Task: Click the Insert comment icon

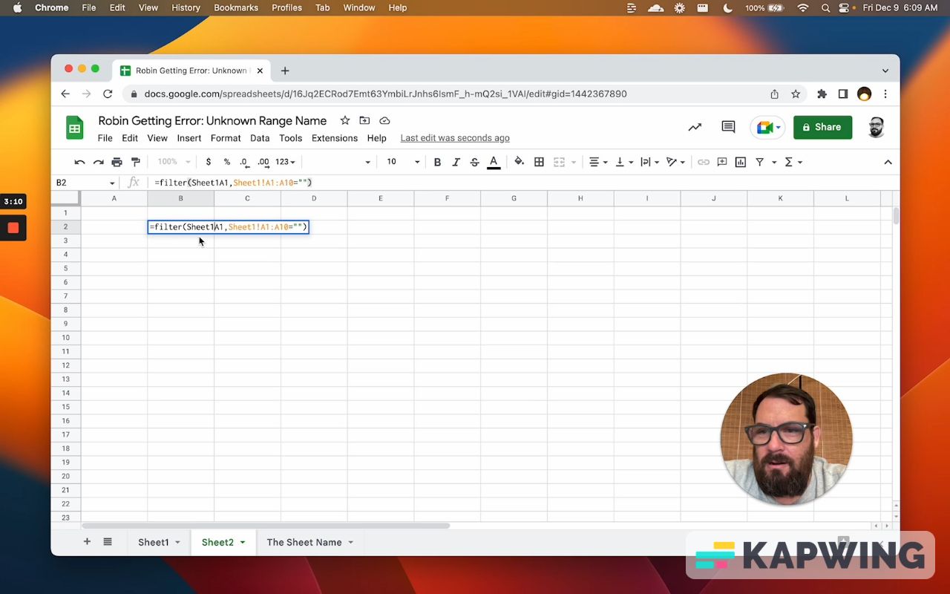Action: coord(722,162)
